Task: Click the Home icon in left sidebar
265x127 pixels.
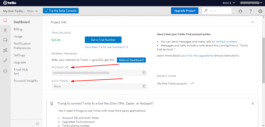Action: (x=5, y=21)
